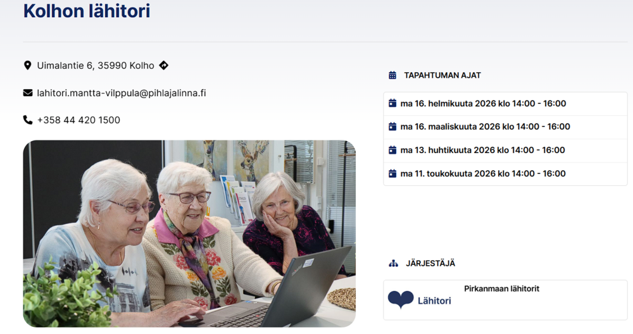Open directions via diamond arrow icon
This screenshot has height=334, width=633.
(163, 65)
